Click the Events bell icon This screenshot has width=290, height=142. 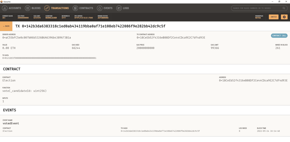[100, 8]
